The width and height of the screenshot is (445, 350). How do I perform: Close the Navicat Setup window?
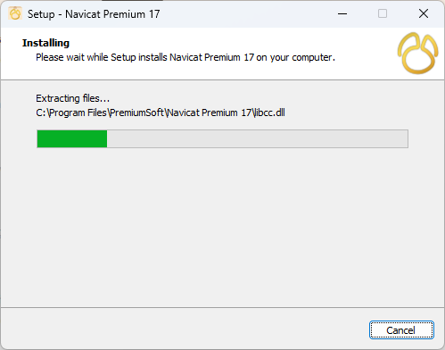(424, 13)
